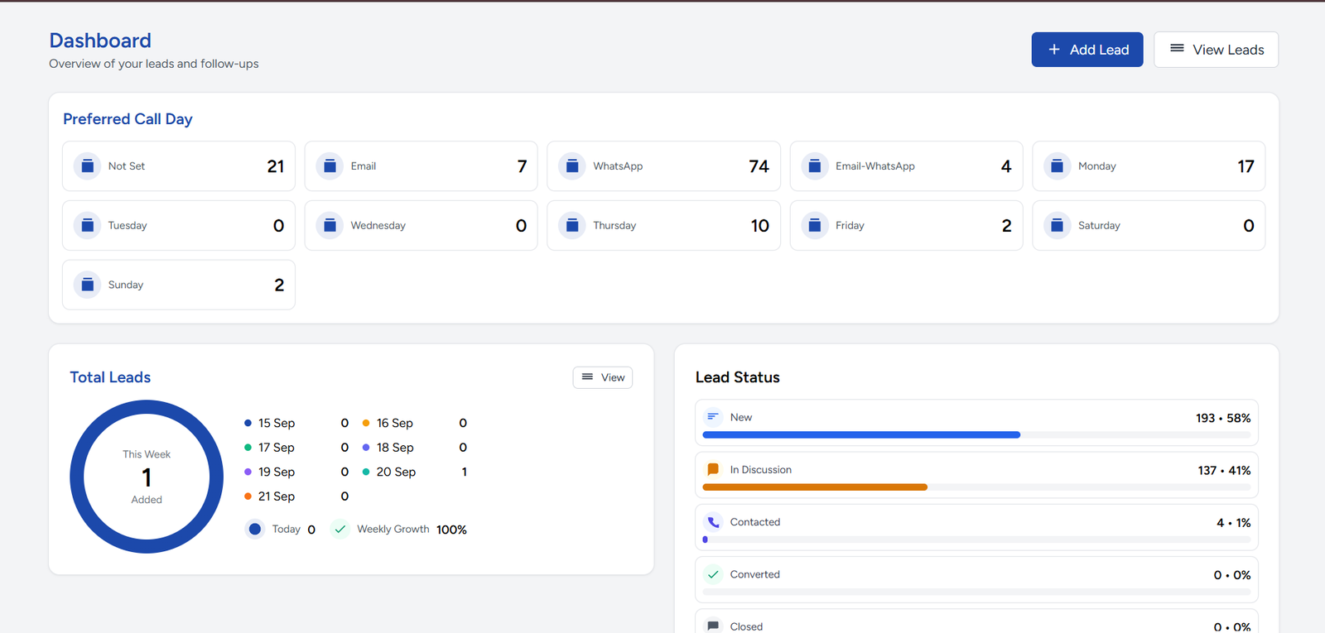Image resolution: width=1325 pixels, height=633 pixels.
Task: Click the Weekly Growth 100% value
Action: pyautogui.click(x=451, y=530)
